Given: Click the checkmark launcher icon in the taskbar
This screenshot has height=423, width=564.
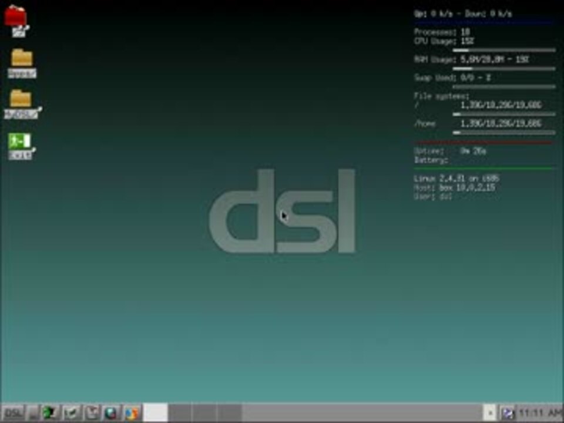Looking at the screenshot, I should [71, 412].
